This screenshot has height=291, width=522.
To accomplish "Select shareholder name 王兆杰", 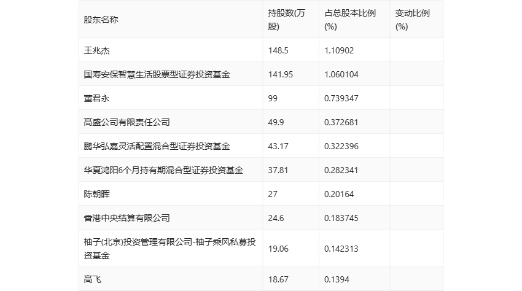I will pos(96,50).
